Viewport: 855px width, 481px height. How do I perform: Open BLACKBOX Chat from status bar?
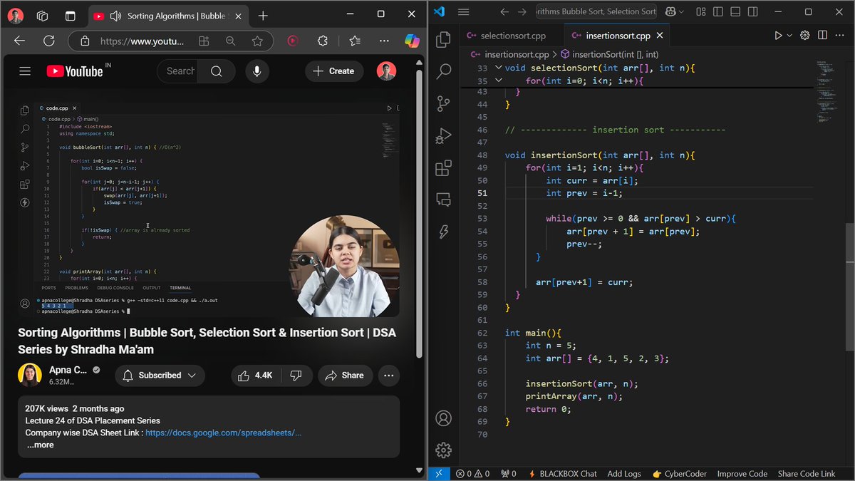click(562, 473)
